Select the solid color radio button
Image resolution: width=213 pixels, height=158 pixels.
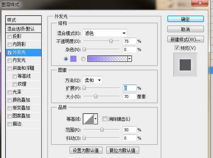pos(66,59)
